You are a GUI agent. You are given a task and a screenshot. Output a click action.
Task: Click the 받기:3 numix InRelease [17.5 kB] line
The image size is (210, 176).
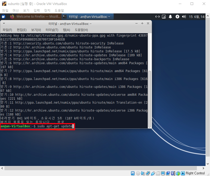click(70, 51)
